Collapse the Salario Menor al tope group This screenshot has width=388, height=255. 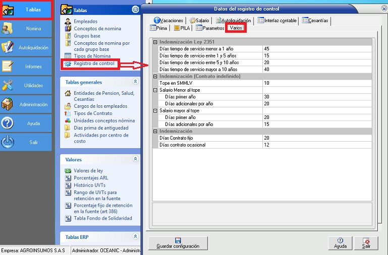pyautogui.click(x=155, y=90)
